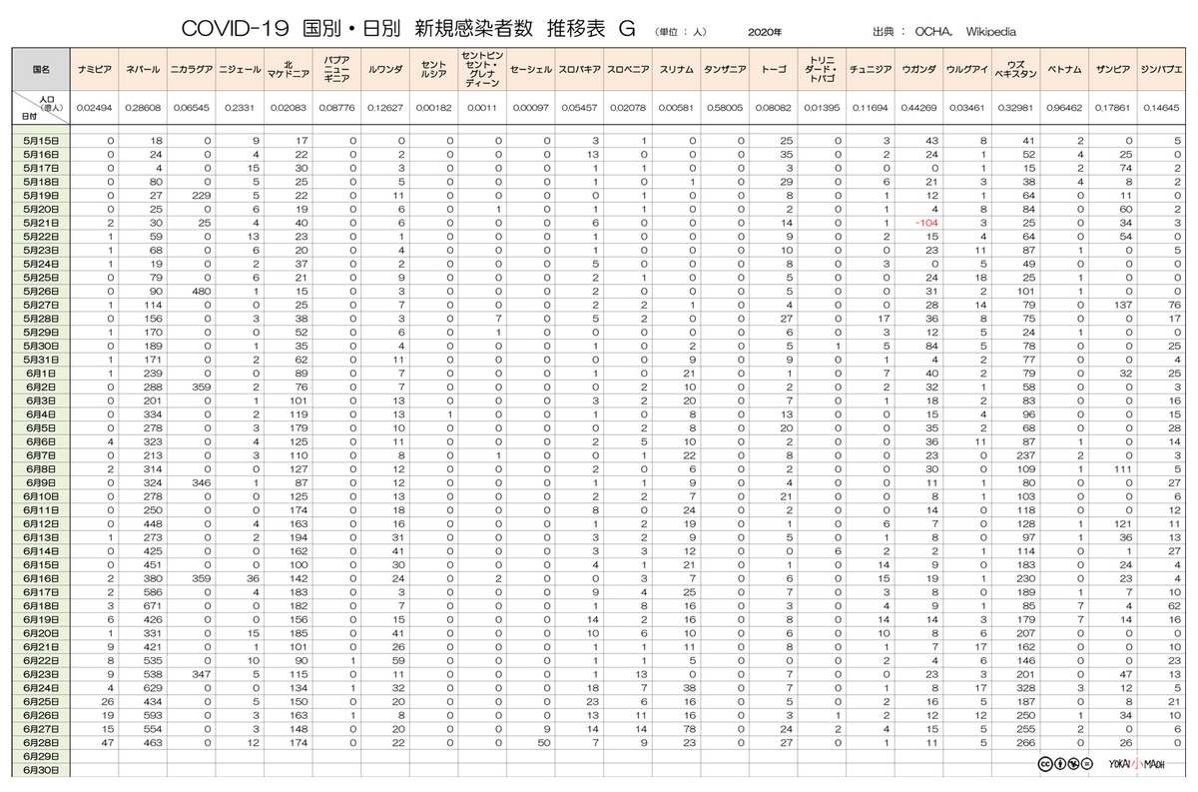Select the 'ジンバブエ' column header

(x=1159, y=70)
